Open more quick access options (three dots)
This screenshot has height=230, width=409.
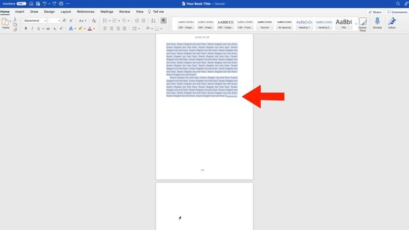[x=68, y=4]
